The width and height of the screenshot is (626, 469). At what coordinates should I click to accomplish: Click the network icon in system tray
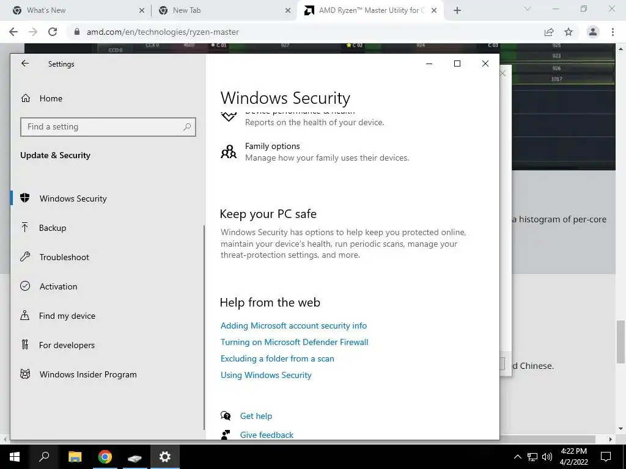click(x=532, y=457)
